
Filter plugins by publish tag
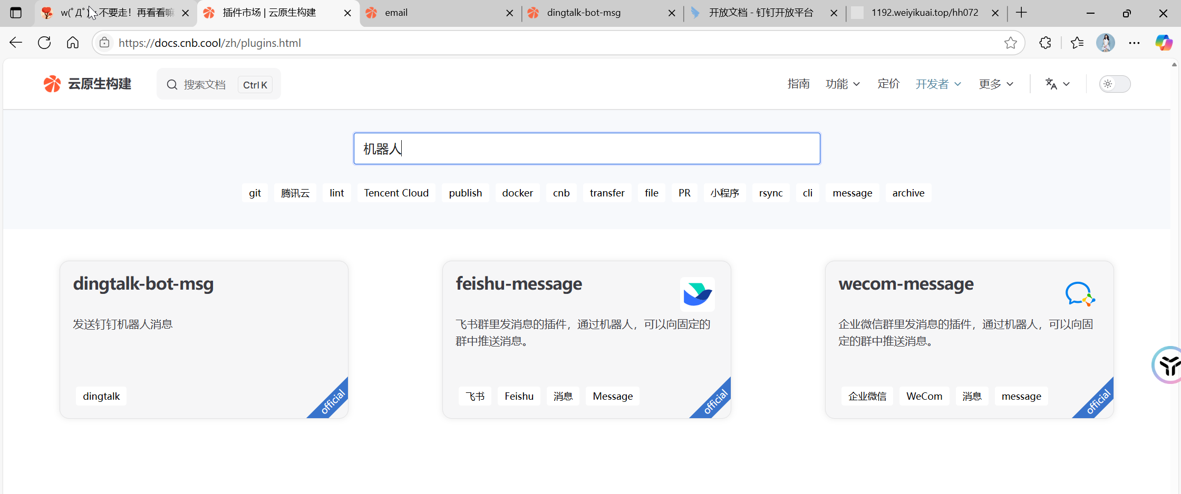(x=466, y=193)
